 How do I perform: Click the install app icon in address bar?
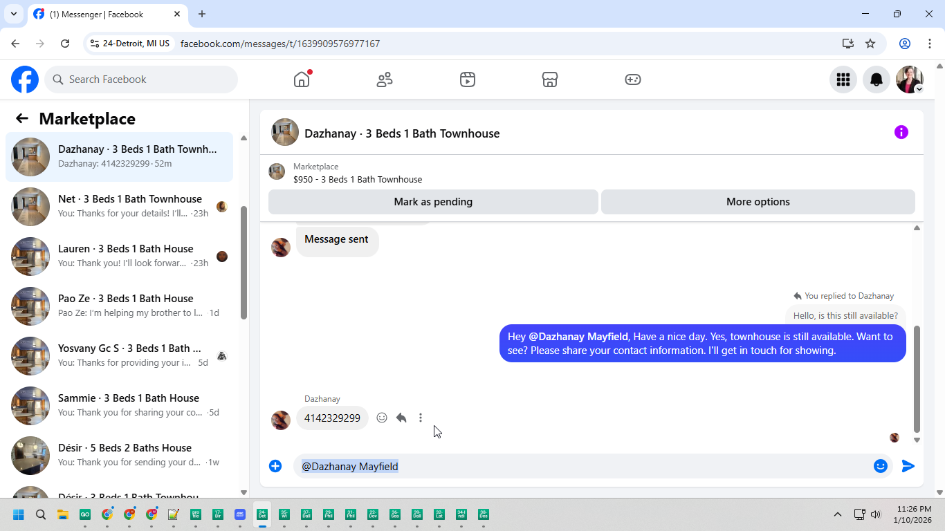click(x=848, y=44)
